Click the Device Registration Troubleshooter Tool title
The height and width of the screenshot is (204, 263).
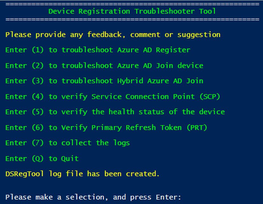point(132,11)
